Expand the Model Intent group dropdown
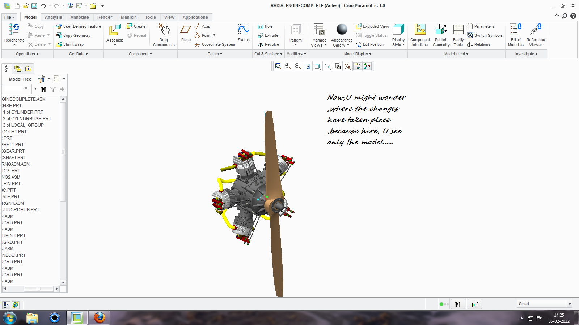The width and height of the screenshot is (579, 325). click(x=456, y=54)
